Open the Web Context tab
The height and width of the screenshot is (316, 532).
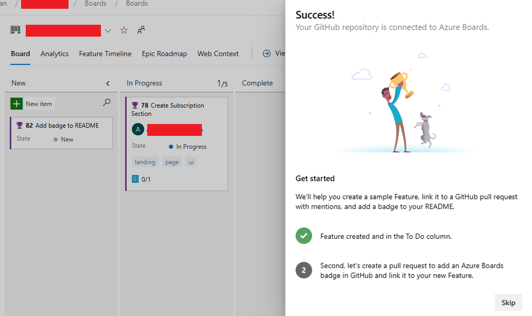(x=218, y=54)
